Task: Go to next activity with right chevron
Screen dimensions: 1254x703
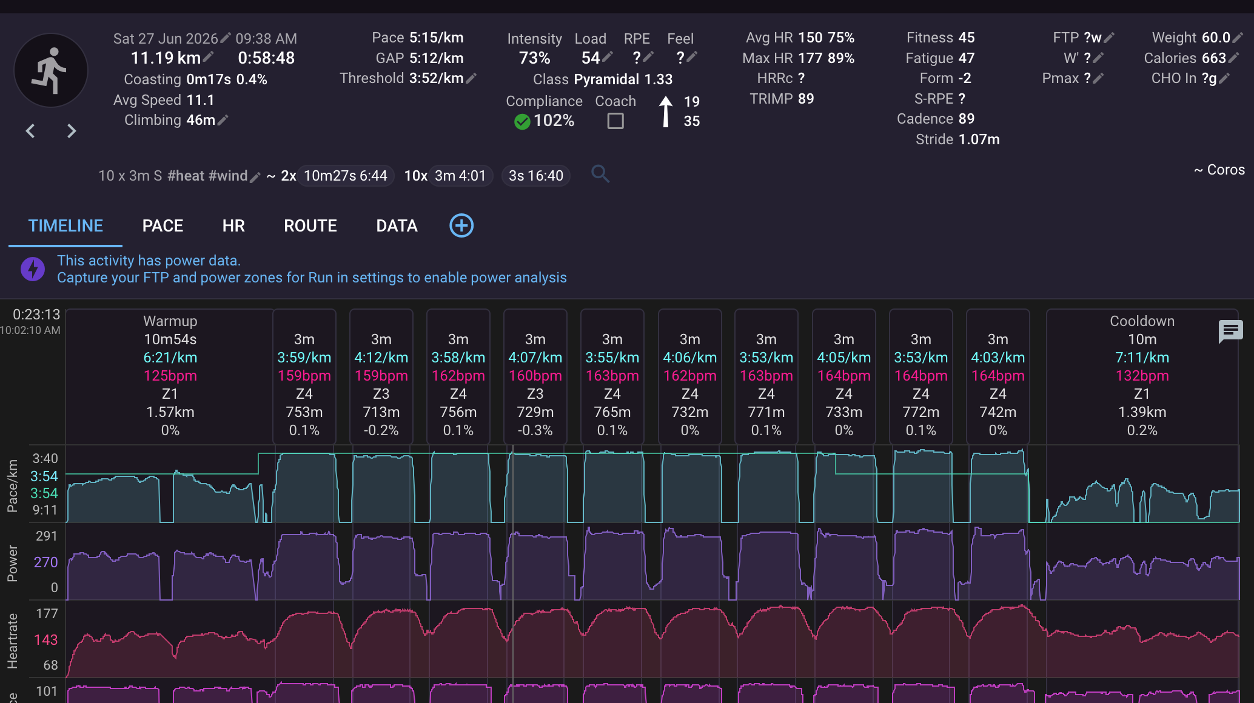Action: (72, 131)
